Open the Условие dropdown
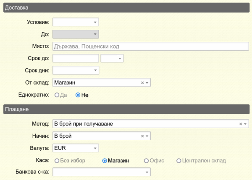 [x=76, y=22]
